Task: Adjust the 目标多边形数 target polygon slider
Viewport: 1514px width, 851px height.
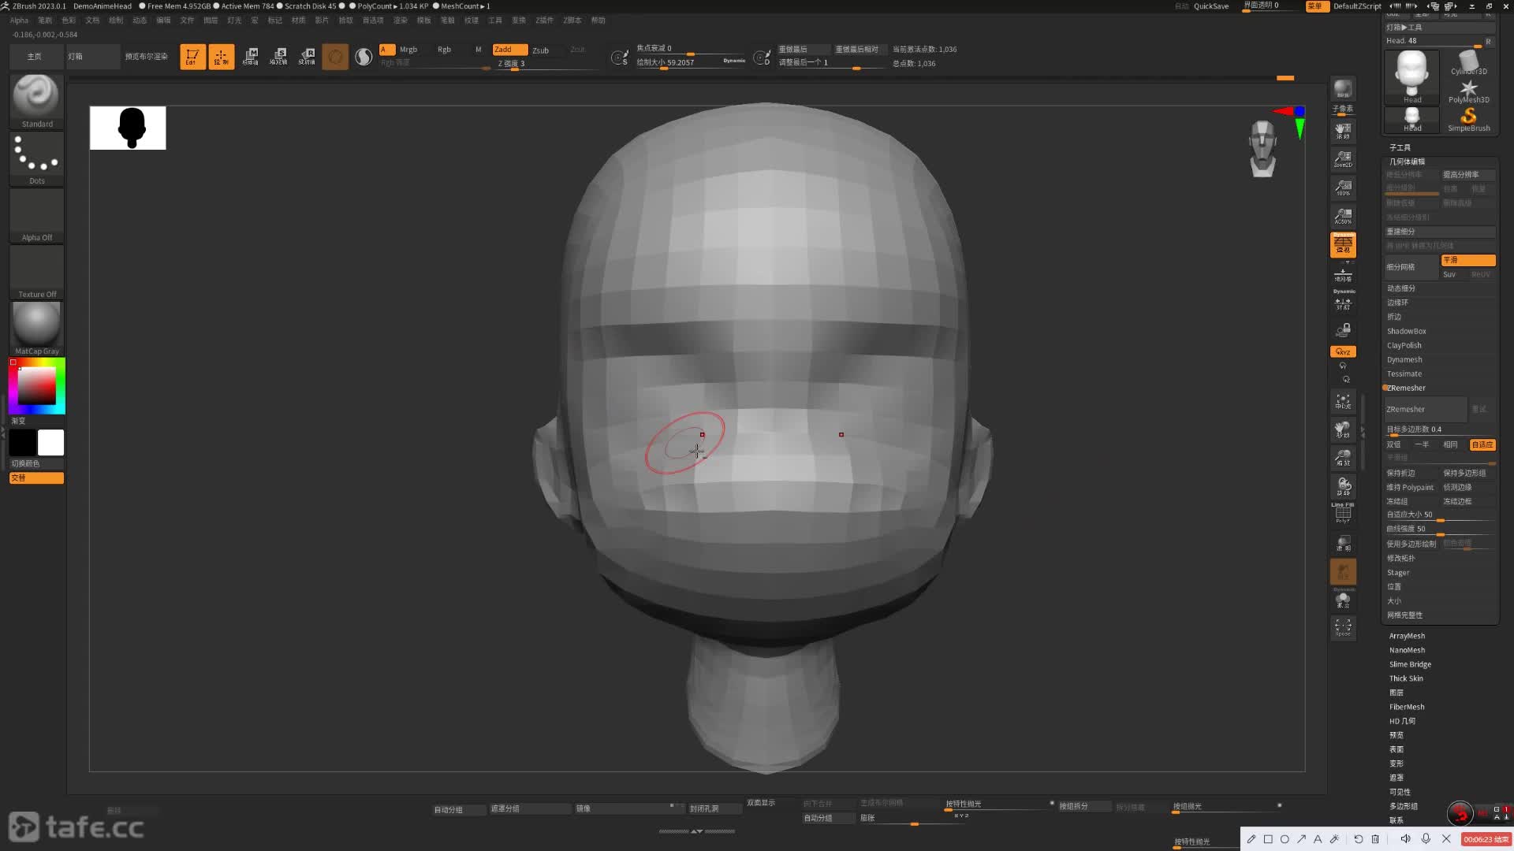Action: click(x=1440, y=430)
